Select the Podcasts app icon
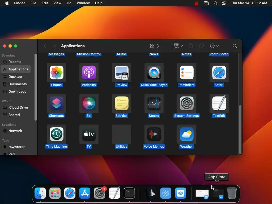The image size is (272, 204). pyautogui.click(x=89, y=73)
